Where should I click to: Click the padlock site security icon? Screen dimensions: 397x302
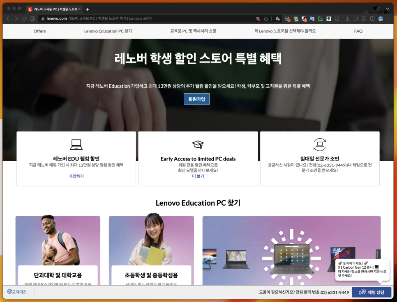tap(43, 19)
